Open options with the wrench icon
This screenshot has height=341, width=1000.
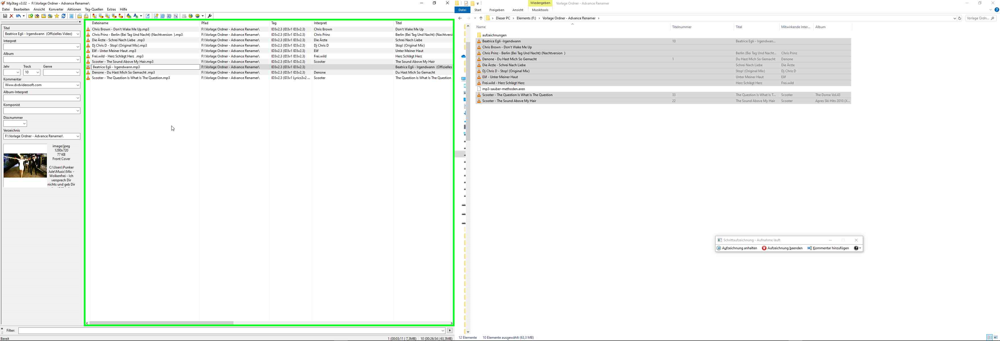tap(210, 16)
